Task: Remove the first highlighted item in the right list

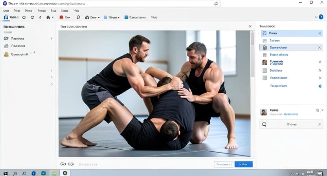Action: click(320, 34)
